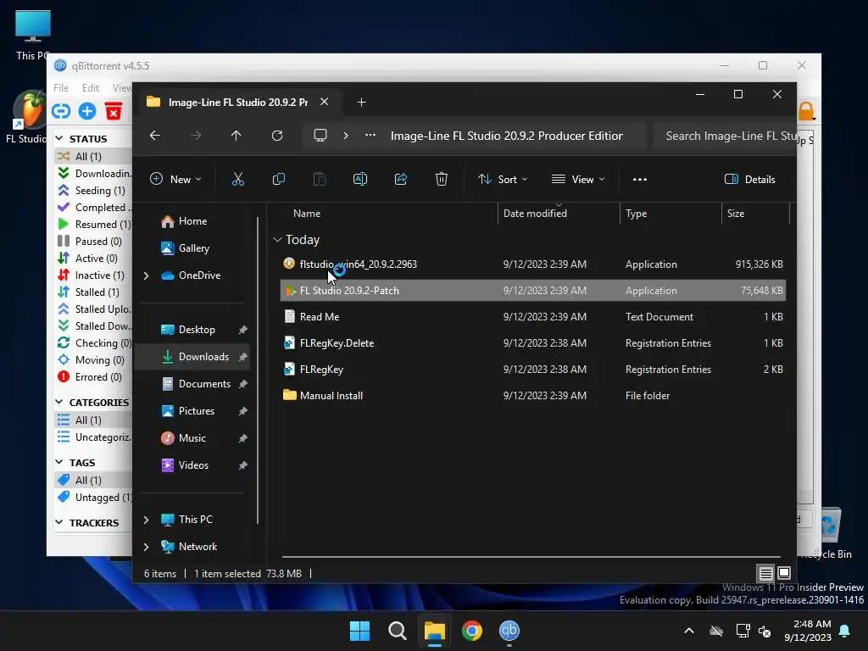Select flstudio_win64_20.9.2.2963 installer file
The height and width of the screenshot is (651, 868).
(532, 264)
